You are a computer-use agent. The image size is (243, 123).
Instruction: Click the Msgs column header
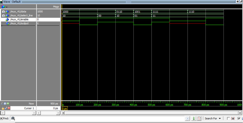(48, 7)
